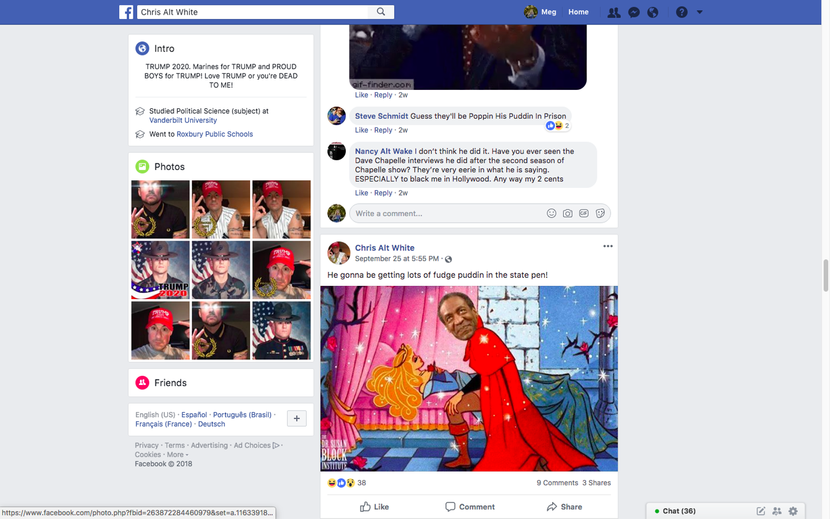Insert an emoji in the comment box
This screenshot has width=830, height=519.
click(x=551, y=213)
